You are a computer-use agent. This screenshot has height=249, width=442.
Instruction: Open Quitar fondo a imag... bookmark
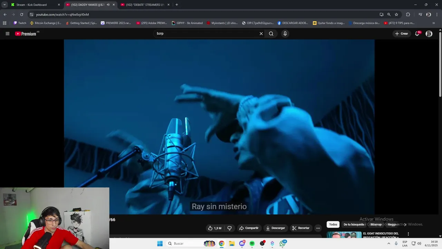point(329,23)
